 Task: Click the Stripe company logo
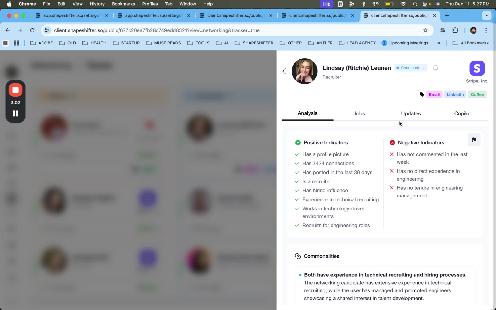pyautogui.click(x=477, y=68)
